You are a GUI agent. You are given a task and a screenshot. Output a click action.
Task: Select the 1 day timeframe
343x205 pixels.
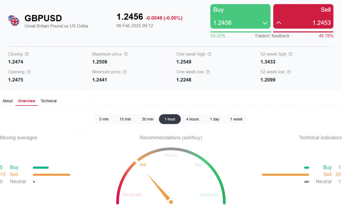coord(215,119)
